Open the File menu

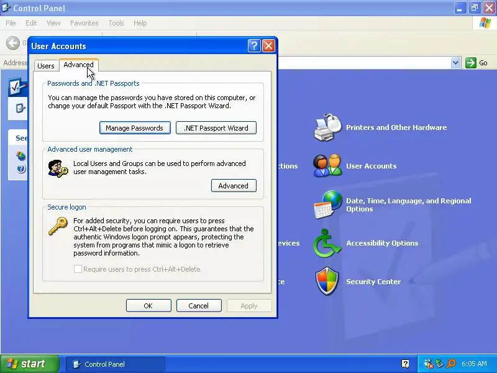coord(11,23)
